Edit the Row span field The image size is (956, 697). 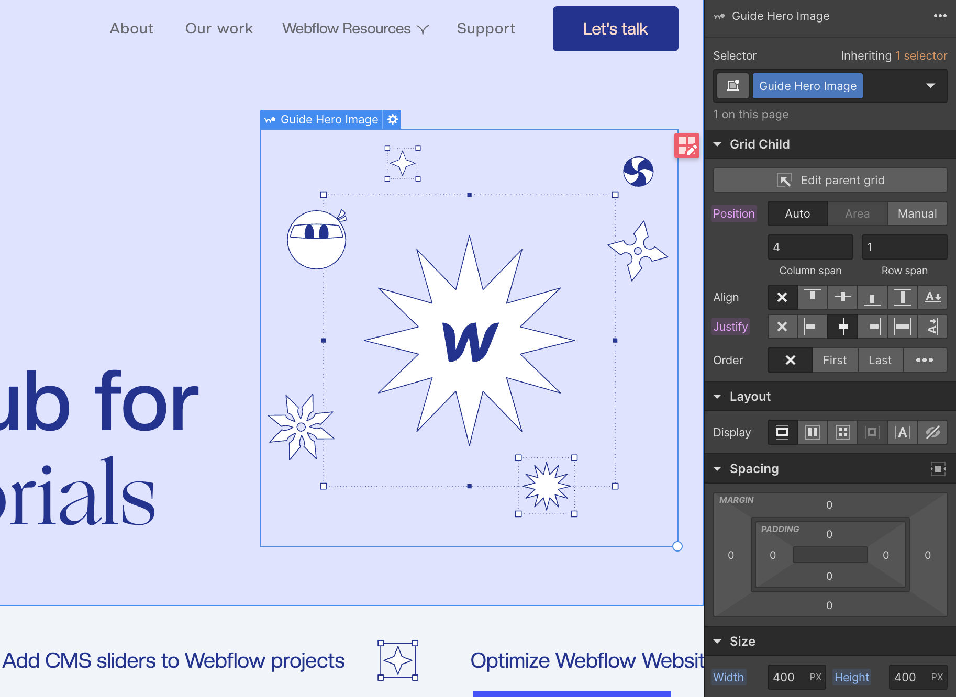(x=905, y=247)
